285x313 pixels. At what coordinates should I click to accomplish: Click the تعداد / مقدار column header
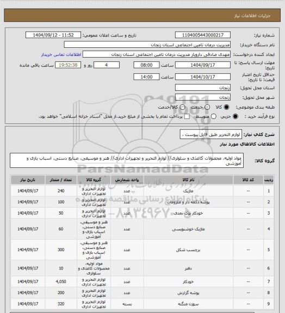(x=61, y=180)
